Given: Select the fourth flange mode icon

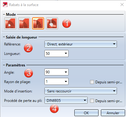Looking at the screenshot, I should pos(52,23).
